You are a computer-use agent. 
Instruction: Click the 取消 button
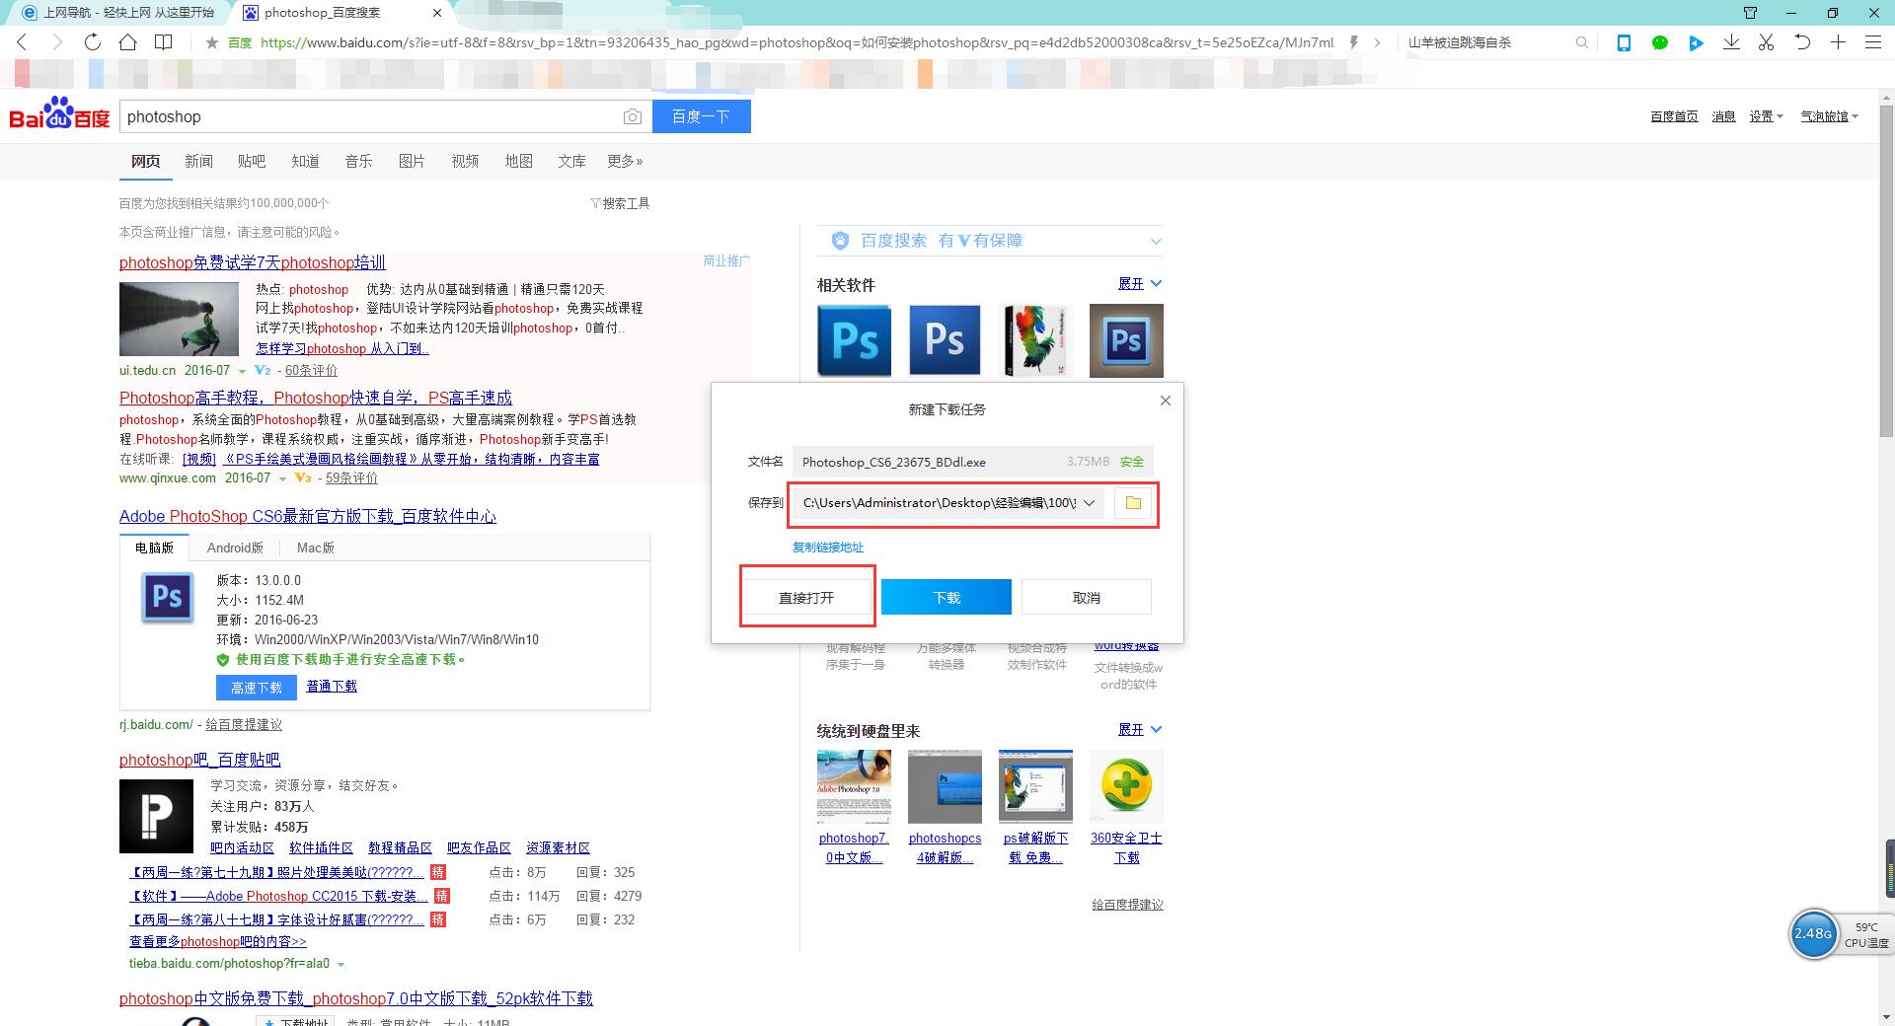1087,597
